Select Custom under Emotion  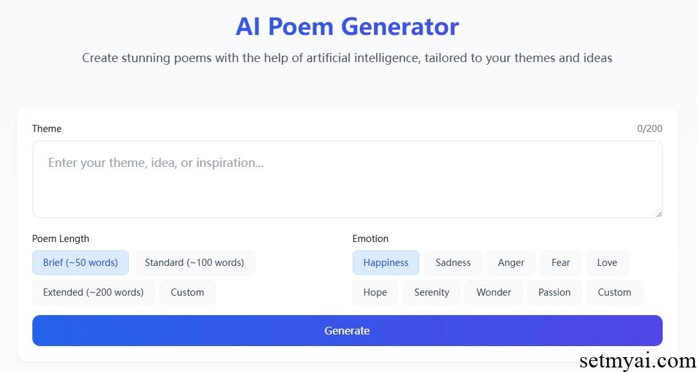[x=615, y=292]
